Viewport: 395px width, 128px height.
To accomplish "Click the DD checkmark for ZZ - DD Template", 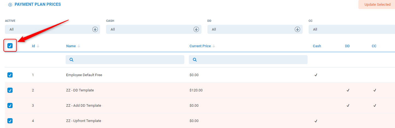I will pos(348,90).
